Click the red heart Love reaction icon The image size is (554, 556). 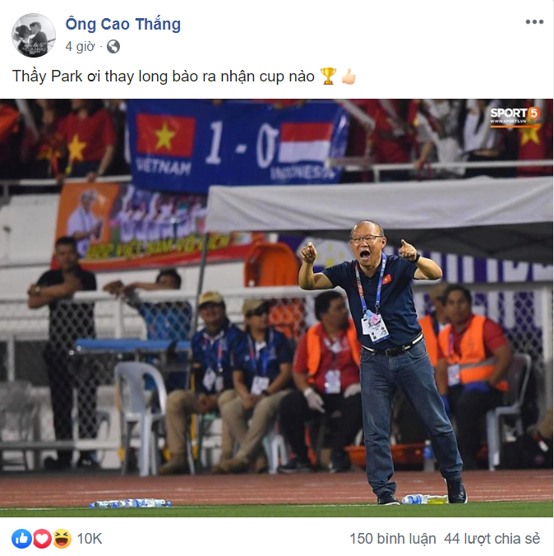pos(42,538)
